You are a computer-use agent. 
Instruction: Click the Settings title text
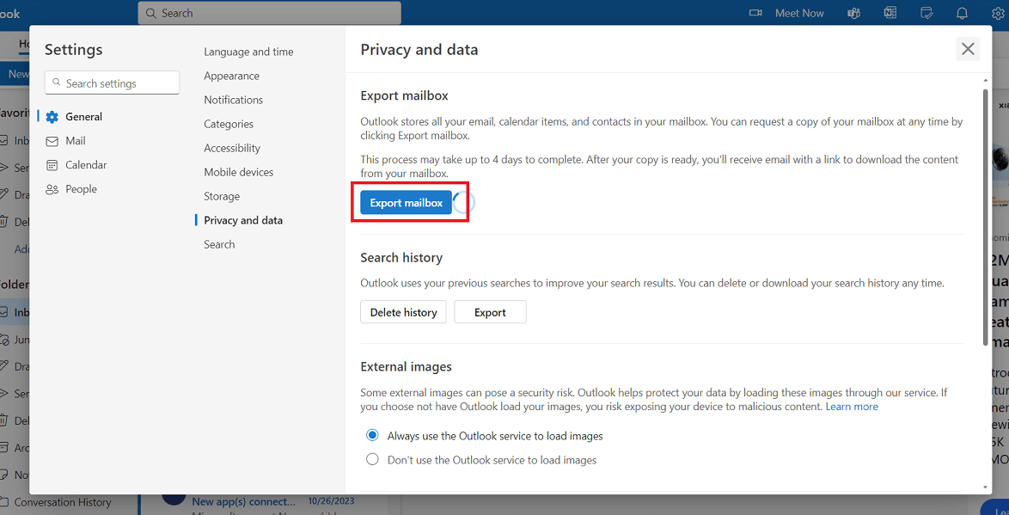click(73, 50)
